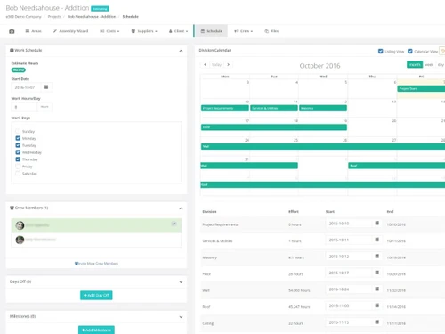Image resolution: width=445 pixels, height=334 pixels.
Task: Click the Add Milestone button
Action: coord(96,330)
